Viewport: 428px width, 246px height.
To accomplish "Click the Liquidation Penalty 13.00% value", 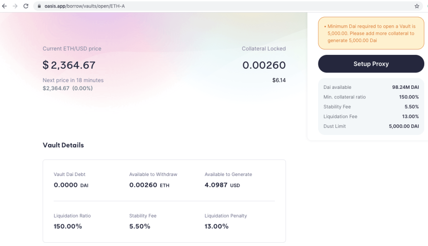I will pyautogui.click(x=216, y=226).
